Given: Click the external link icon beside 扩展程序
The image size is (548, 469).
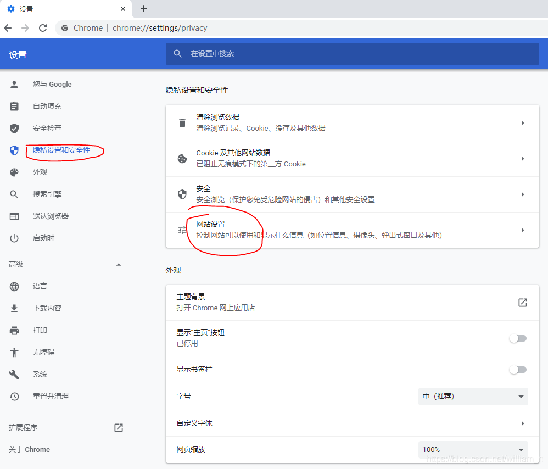Looking at the screenshot, I should tap(119, 427).
